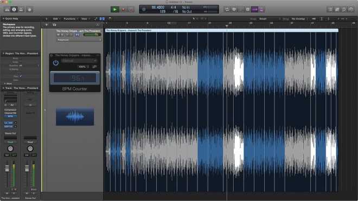This screenshot has height=201, width=358.
Task: Open the Snap dropdown set to Smart
Action: (x=270, y=19)
